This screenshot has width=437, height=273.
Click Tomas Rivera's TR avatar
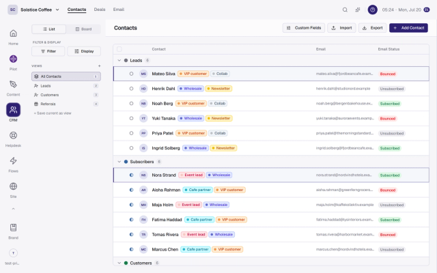(x=143, y=235)
